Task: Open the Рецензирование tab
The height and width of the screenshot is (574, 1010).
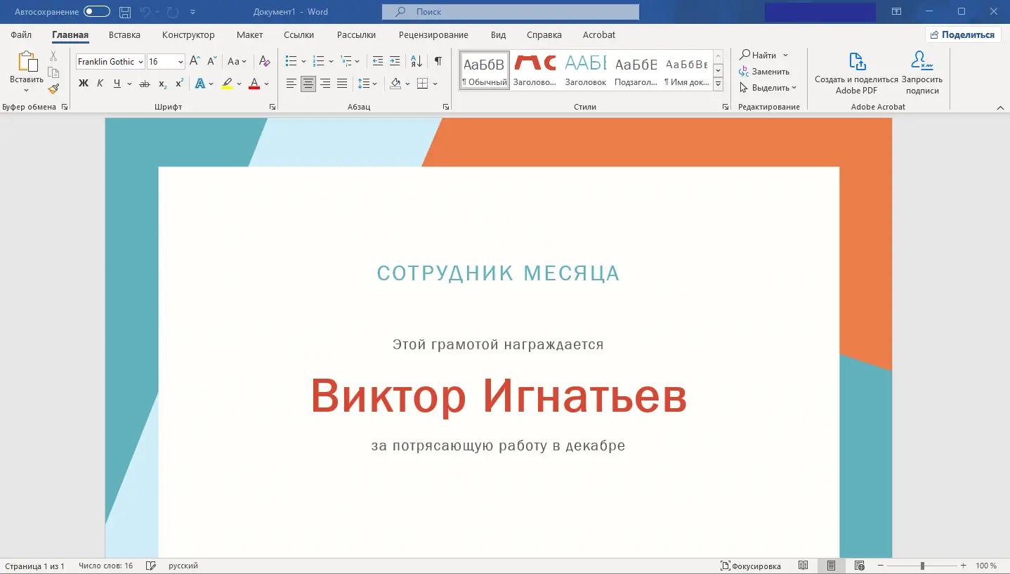Action: pos(433,34)
